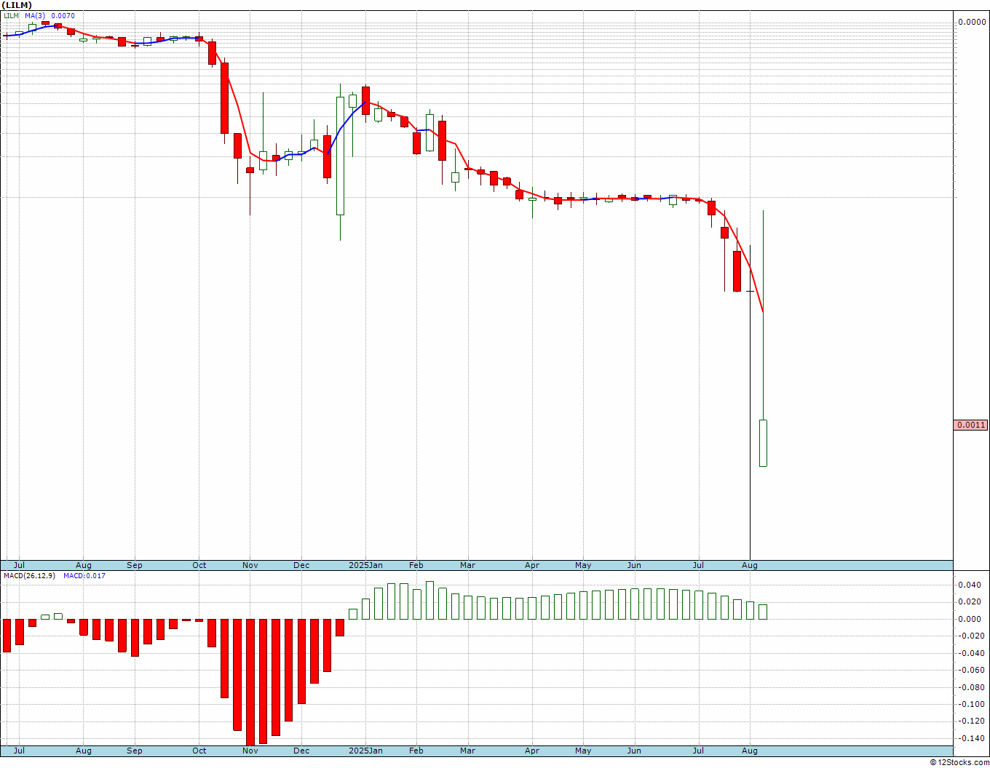Select the red 0.0011 current price tag
Viewport: 990px width, 768px height.
click(971, 425)
